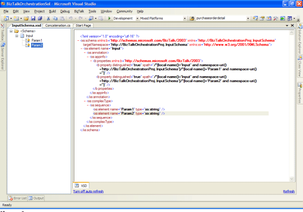Open the Debug menu
The width and height of the screenshot is (303, 212).
[x=65, y=11]
